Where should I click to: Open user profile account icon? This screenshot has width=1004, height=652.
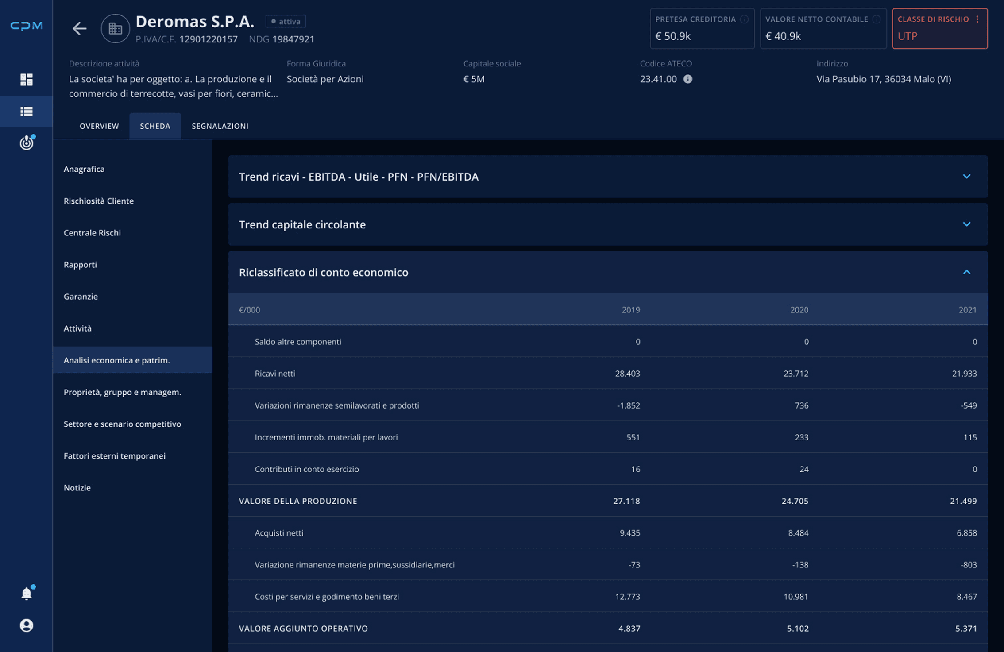[27, 625]
